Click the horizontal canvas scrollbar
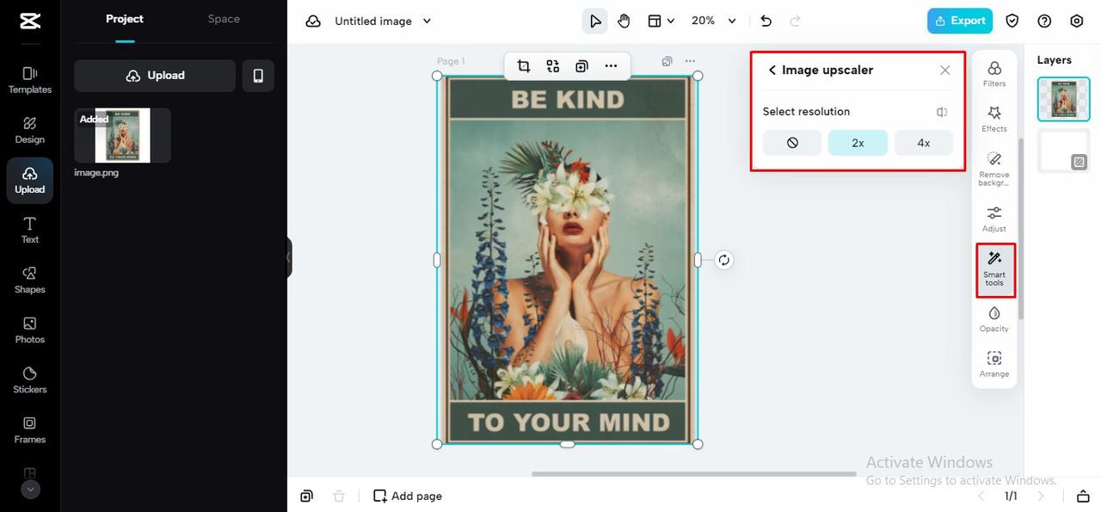The height and width of the screenshot is (512, 1101). coord(693,473)
